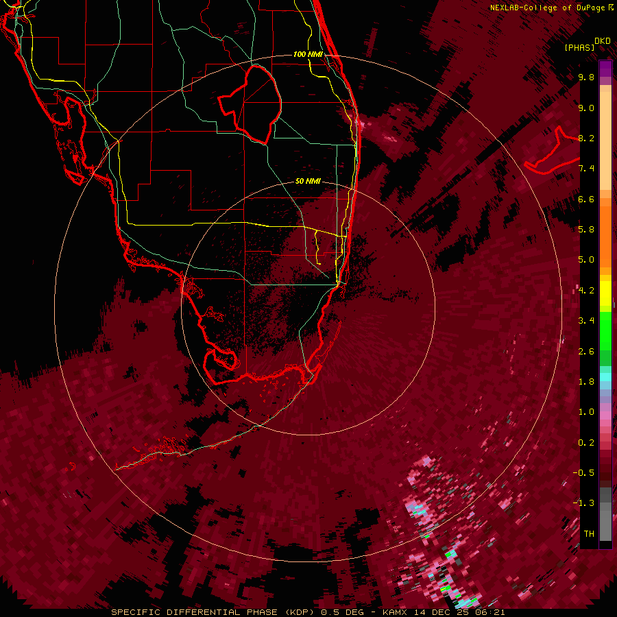The height and width of the screenshot is (617, 617).
Task: Click the 0.5 DEG elevation text in the footer
Action: 341,612
